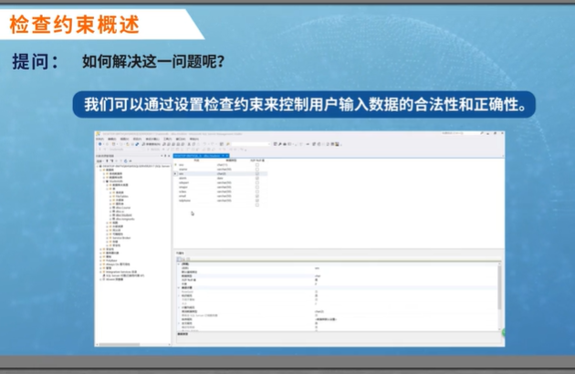Open the File menu
Viewport: 575px width, 374px height.
click(x=100, y=139)
